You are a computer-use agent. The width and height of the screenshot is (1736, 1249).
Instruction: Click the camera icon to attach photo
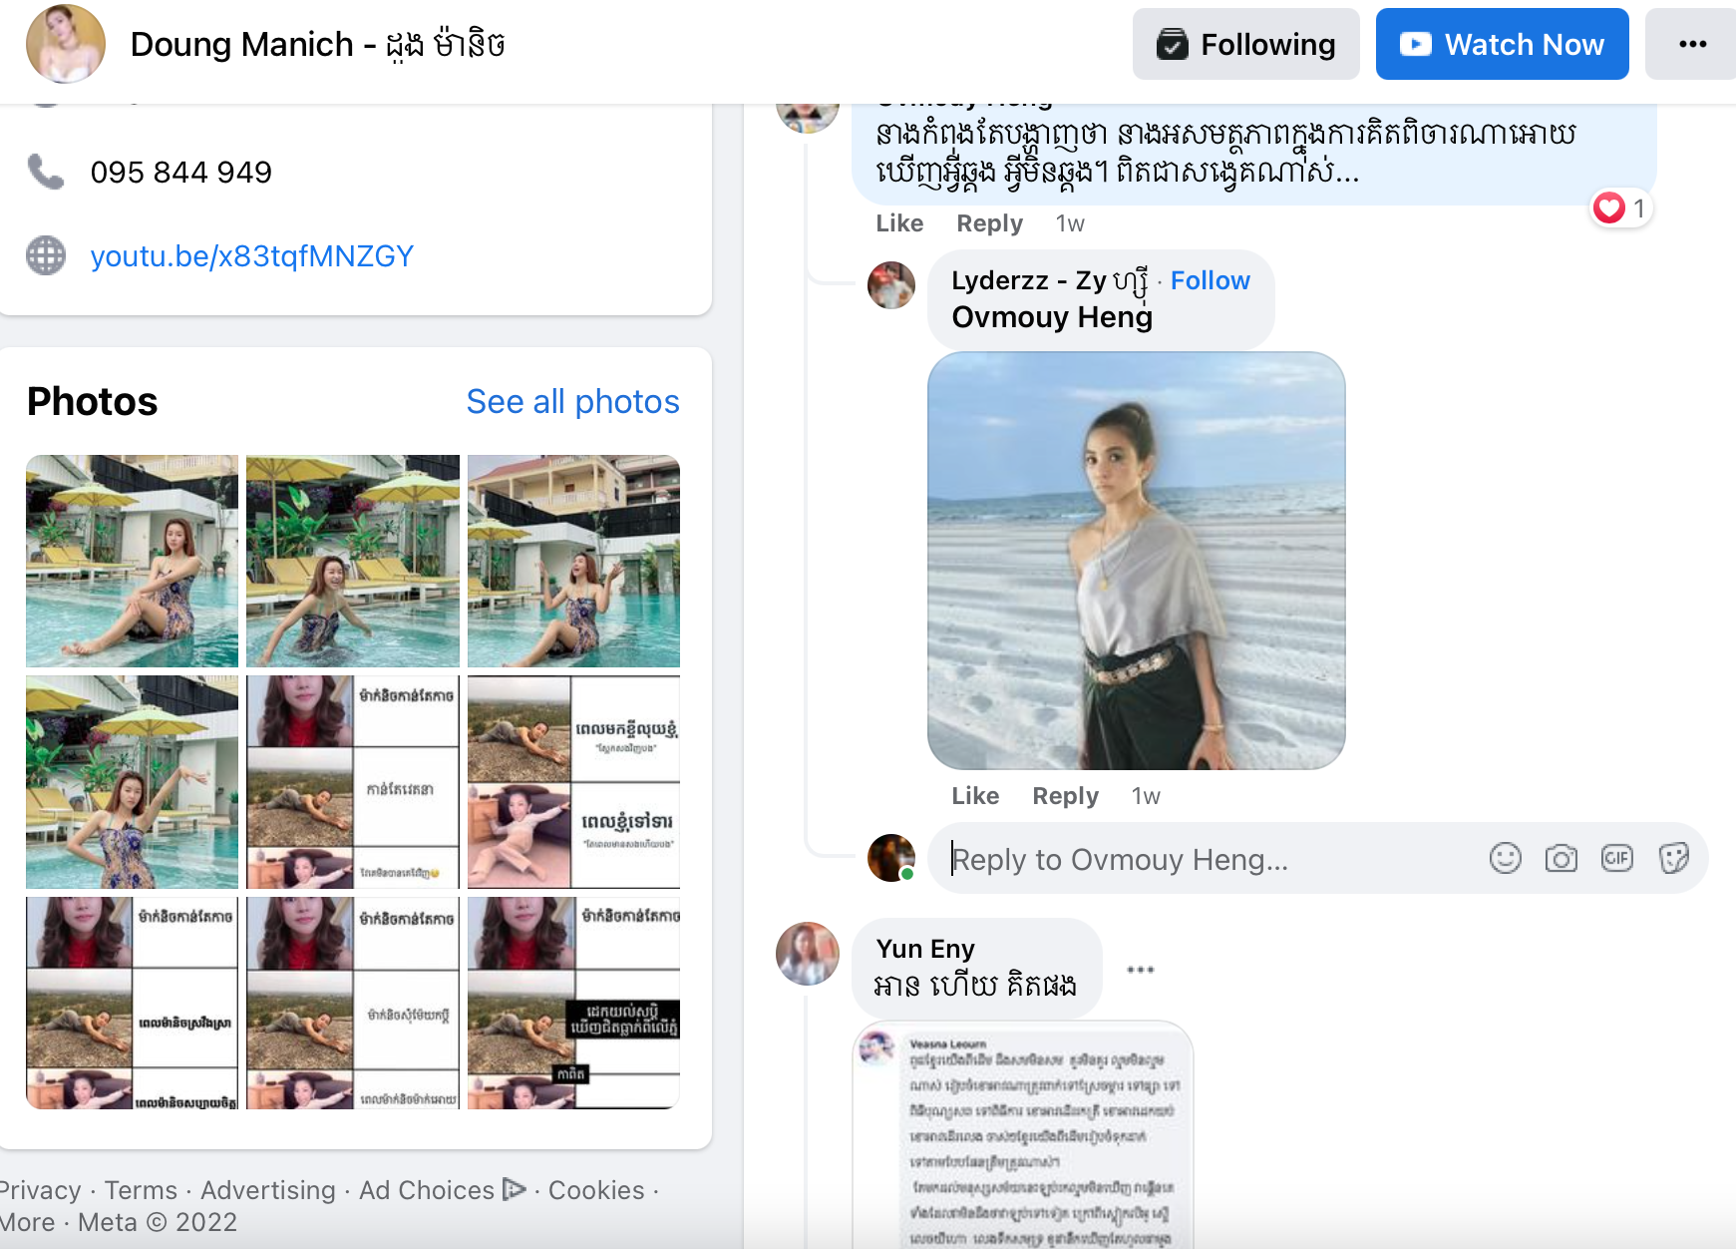(x=1561, y=858)
